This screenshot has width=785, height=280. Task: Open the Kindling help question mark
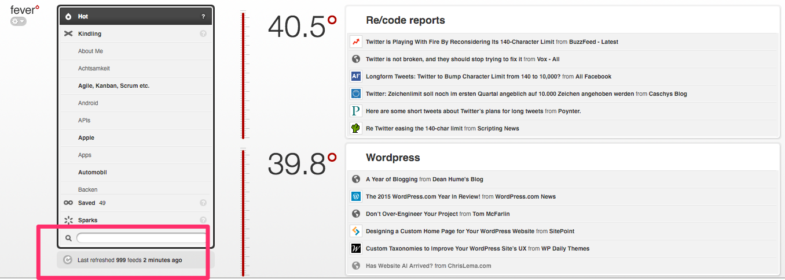point(203,34)
